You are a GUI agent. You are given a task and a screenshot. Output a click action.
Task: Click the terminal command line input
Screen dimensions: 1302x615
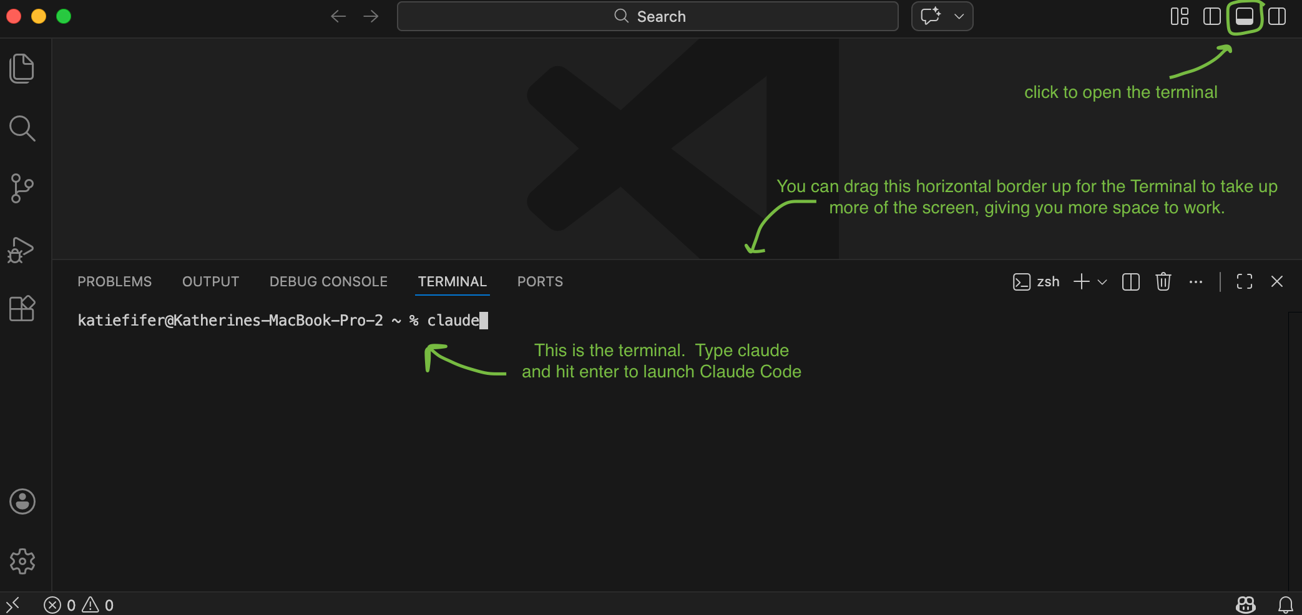283,321
